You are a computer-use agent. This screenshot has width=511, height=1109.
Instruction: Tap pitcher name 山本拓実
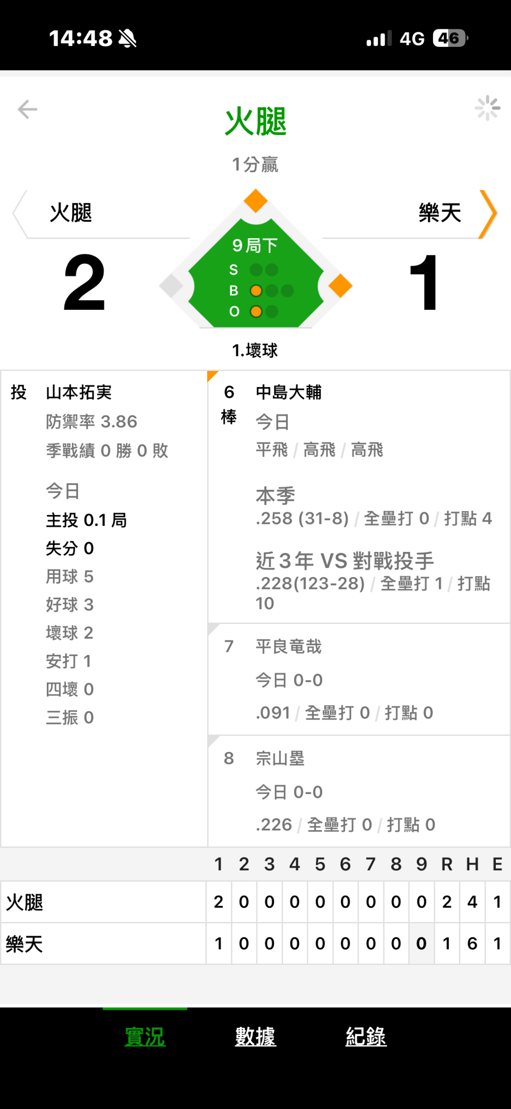[79, 392]
